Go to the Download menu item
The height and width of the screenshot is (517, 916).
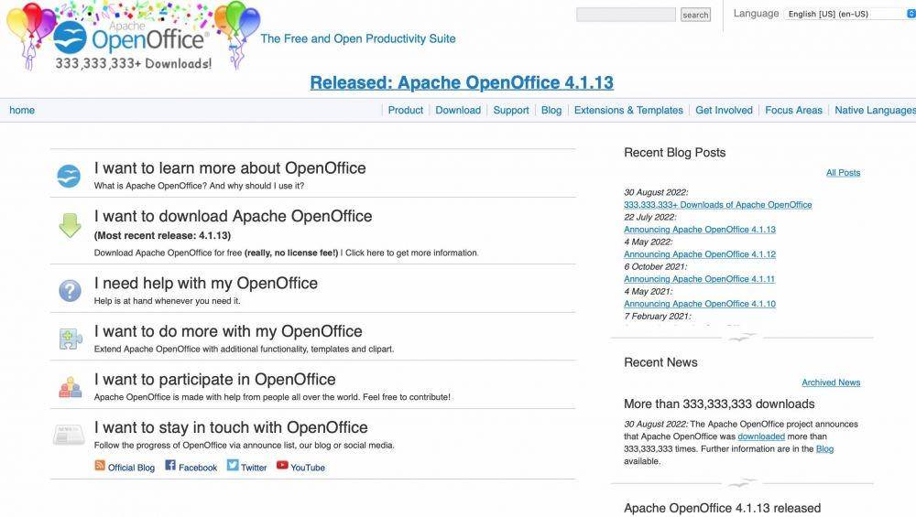coord(458,111)
